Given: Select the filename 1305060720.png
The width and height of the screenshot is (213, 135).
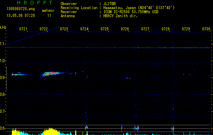Looking at the screenshot, I should tap(21, 9).
